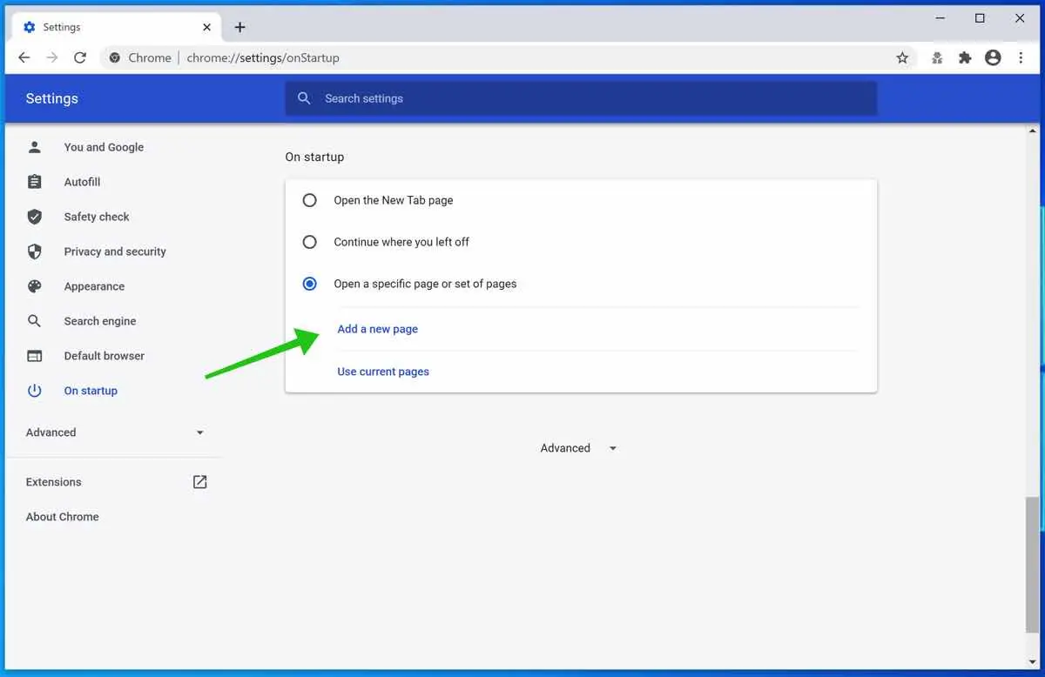This screenshot has width=1045, height=677.
Task: Click the Settings header title
Action: click(52, 98)
